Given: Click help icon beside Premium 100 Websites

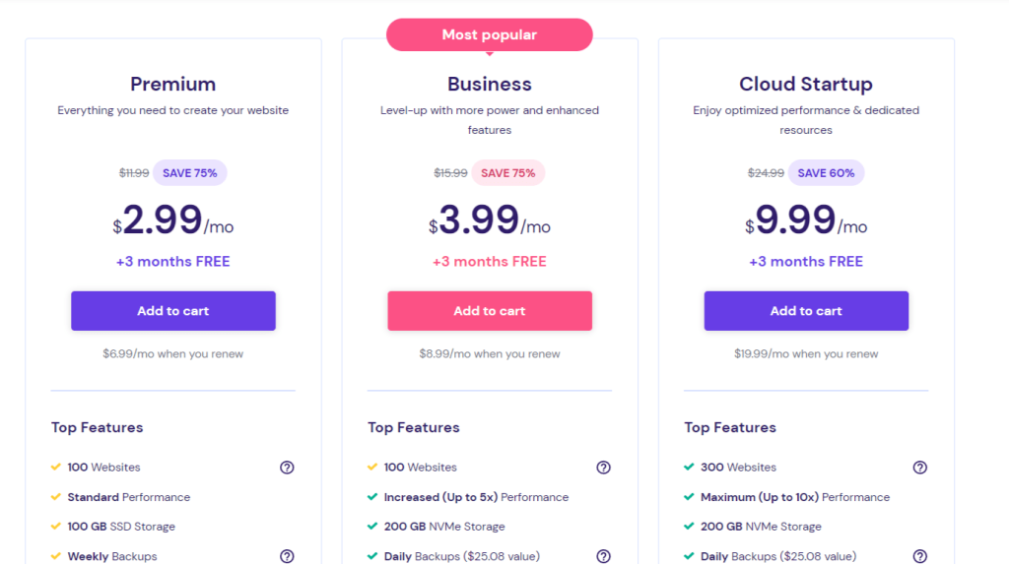Looking at the screenshot, I should click(x=287, y=468).
